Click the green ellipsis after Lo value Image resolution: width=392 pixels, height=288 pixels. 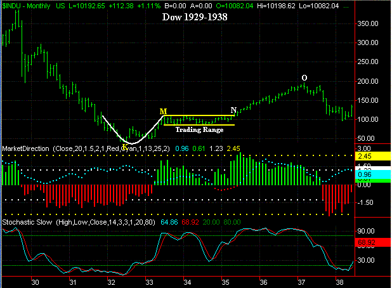[x=346, y=7]
